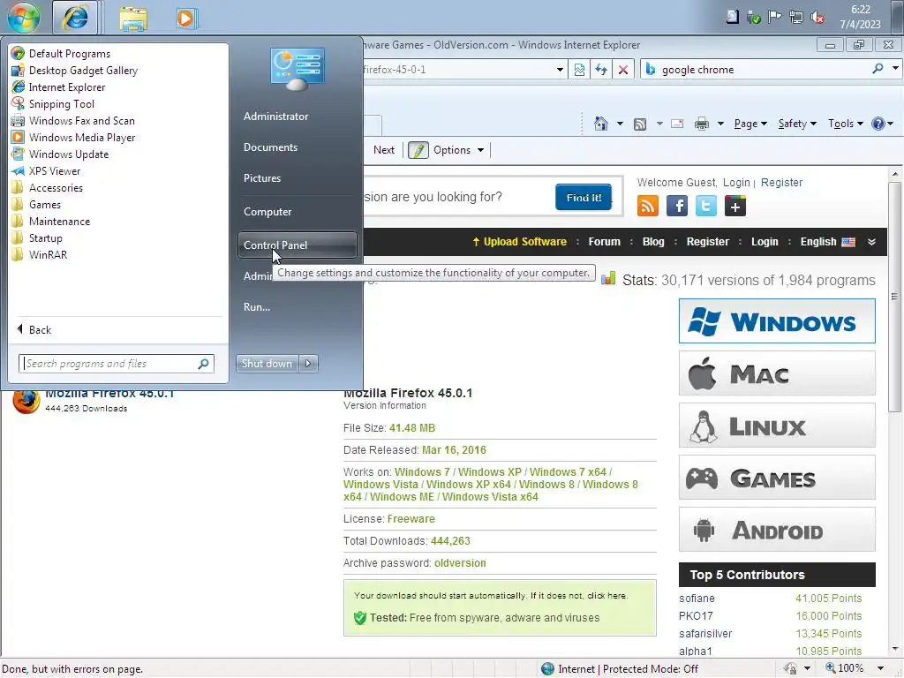
Task: Click the IE Stop loading icon
Action: tap(622, 70)
